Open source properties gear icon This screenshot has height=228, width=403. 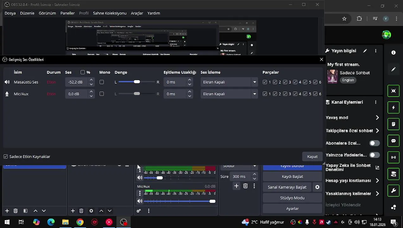pos(91,211)
